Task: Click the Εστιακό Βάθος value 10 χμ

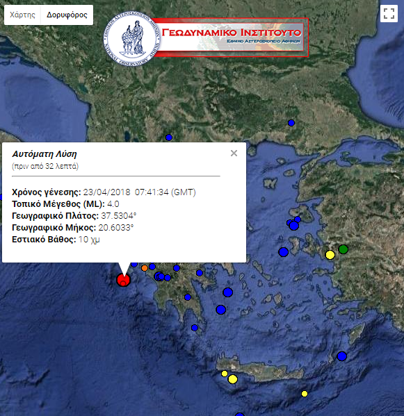Action: click(x=89, y=240)
